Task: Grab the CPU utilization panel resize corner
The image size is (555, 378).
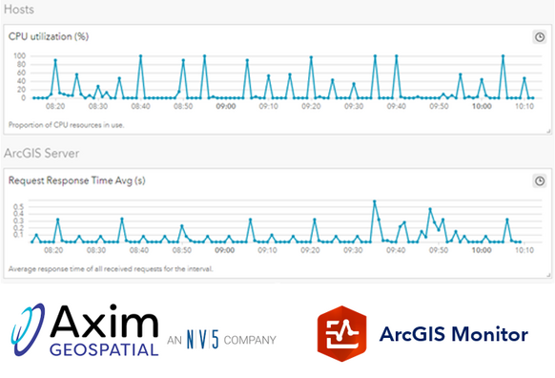Action: tap(548, 131)
